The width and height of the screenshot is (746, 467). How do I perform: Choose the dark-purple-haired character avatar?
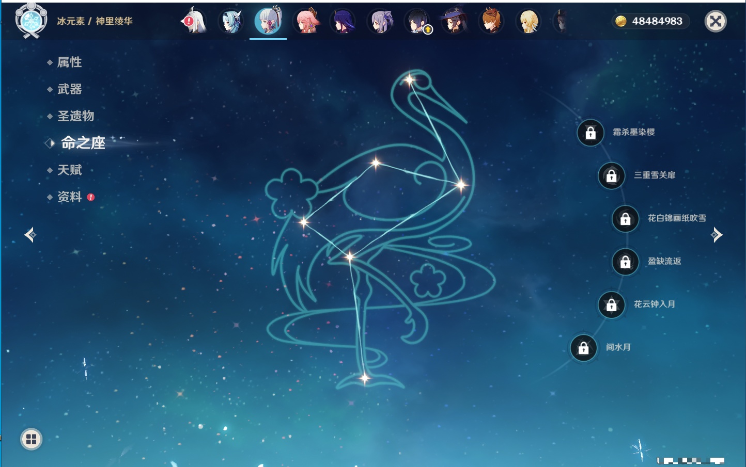(343, 21)
